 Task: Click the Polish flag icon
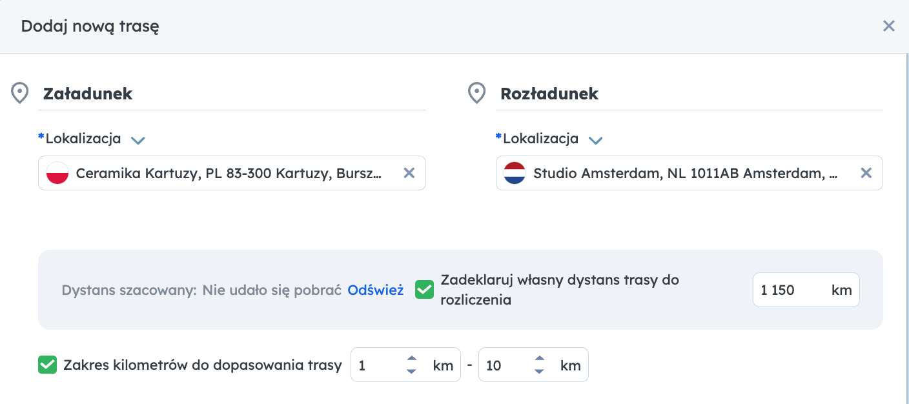57,173
